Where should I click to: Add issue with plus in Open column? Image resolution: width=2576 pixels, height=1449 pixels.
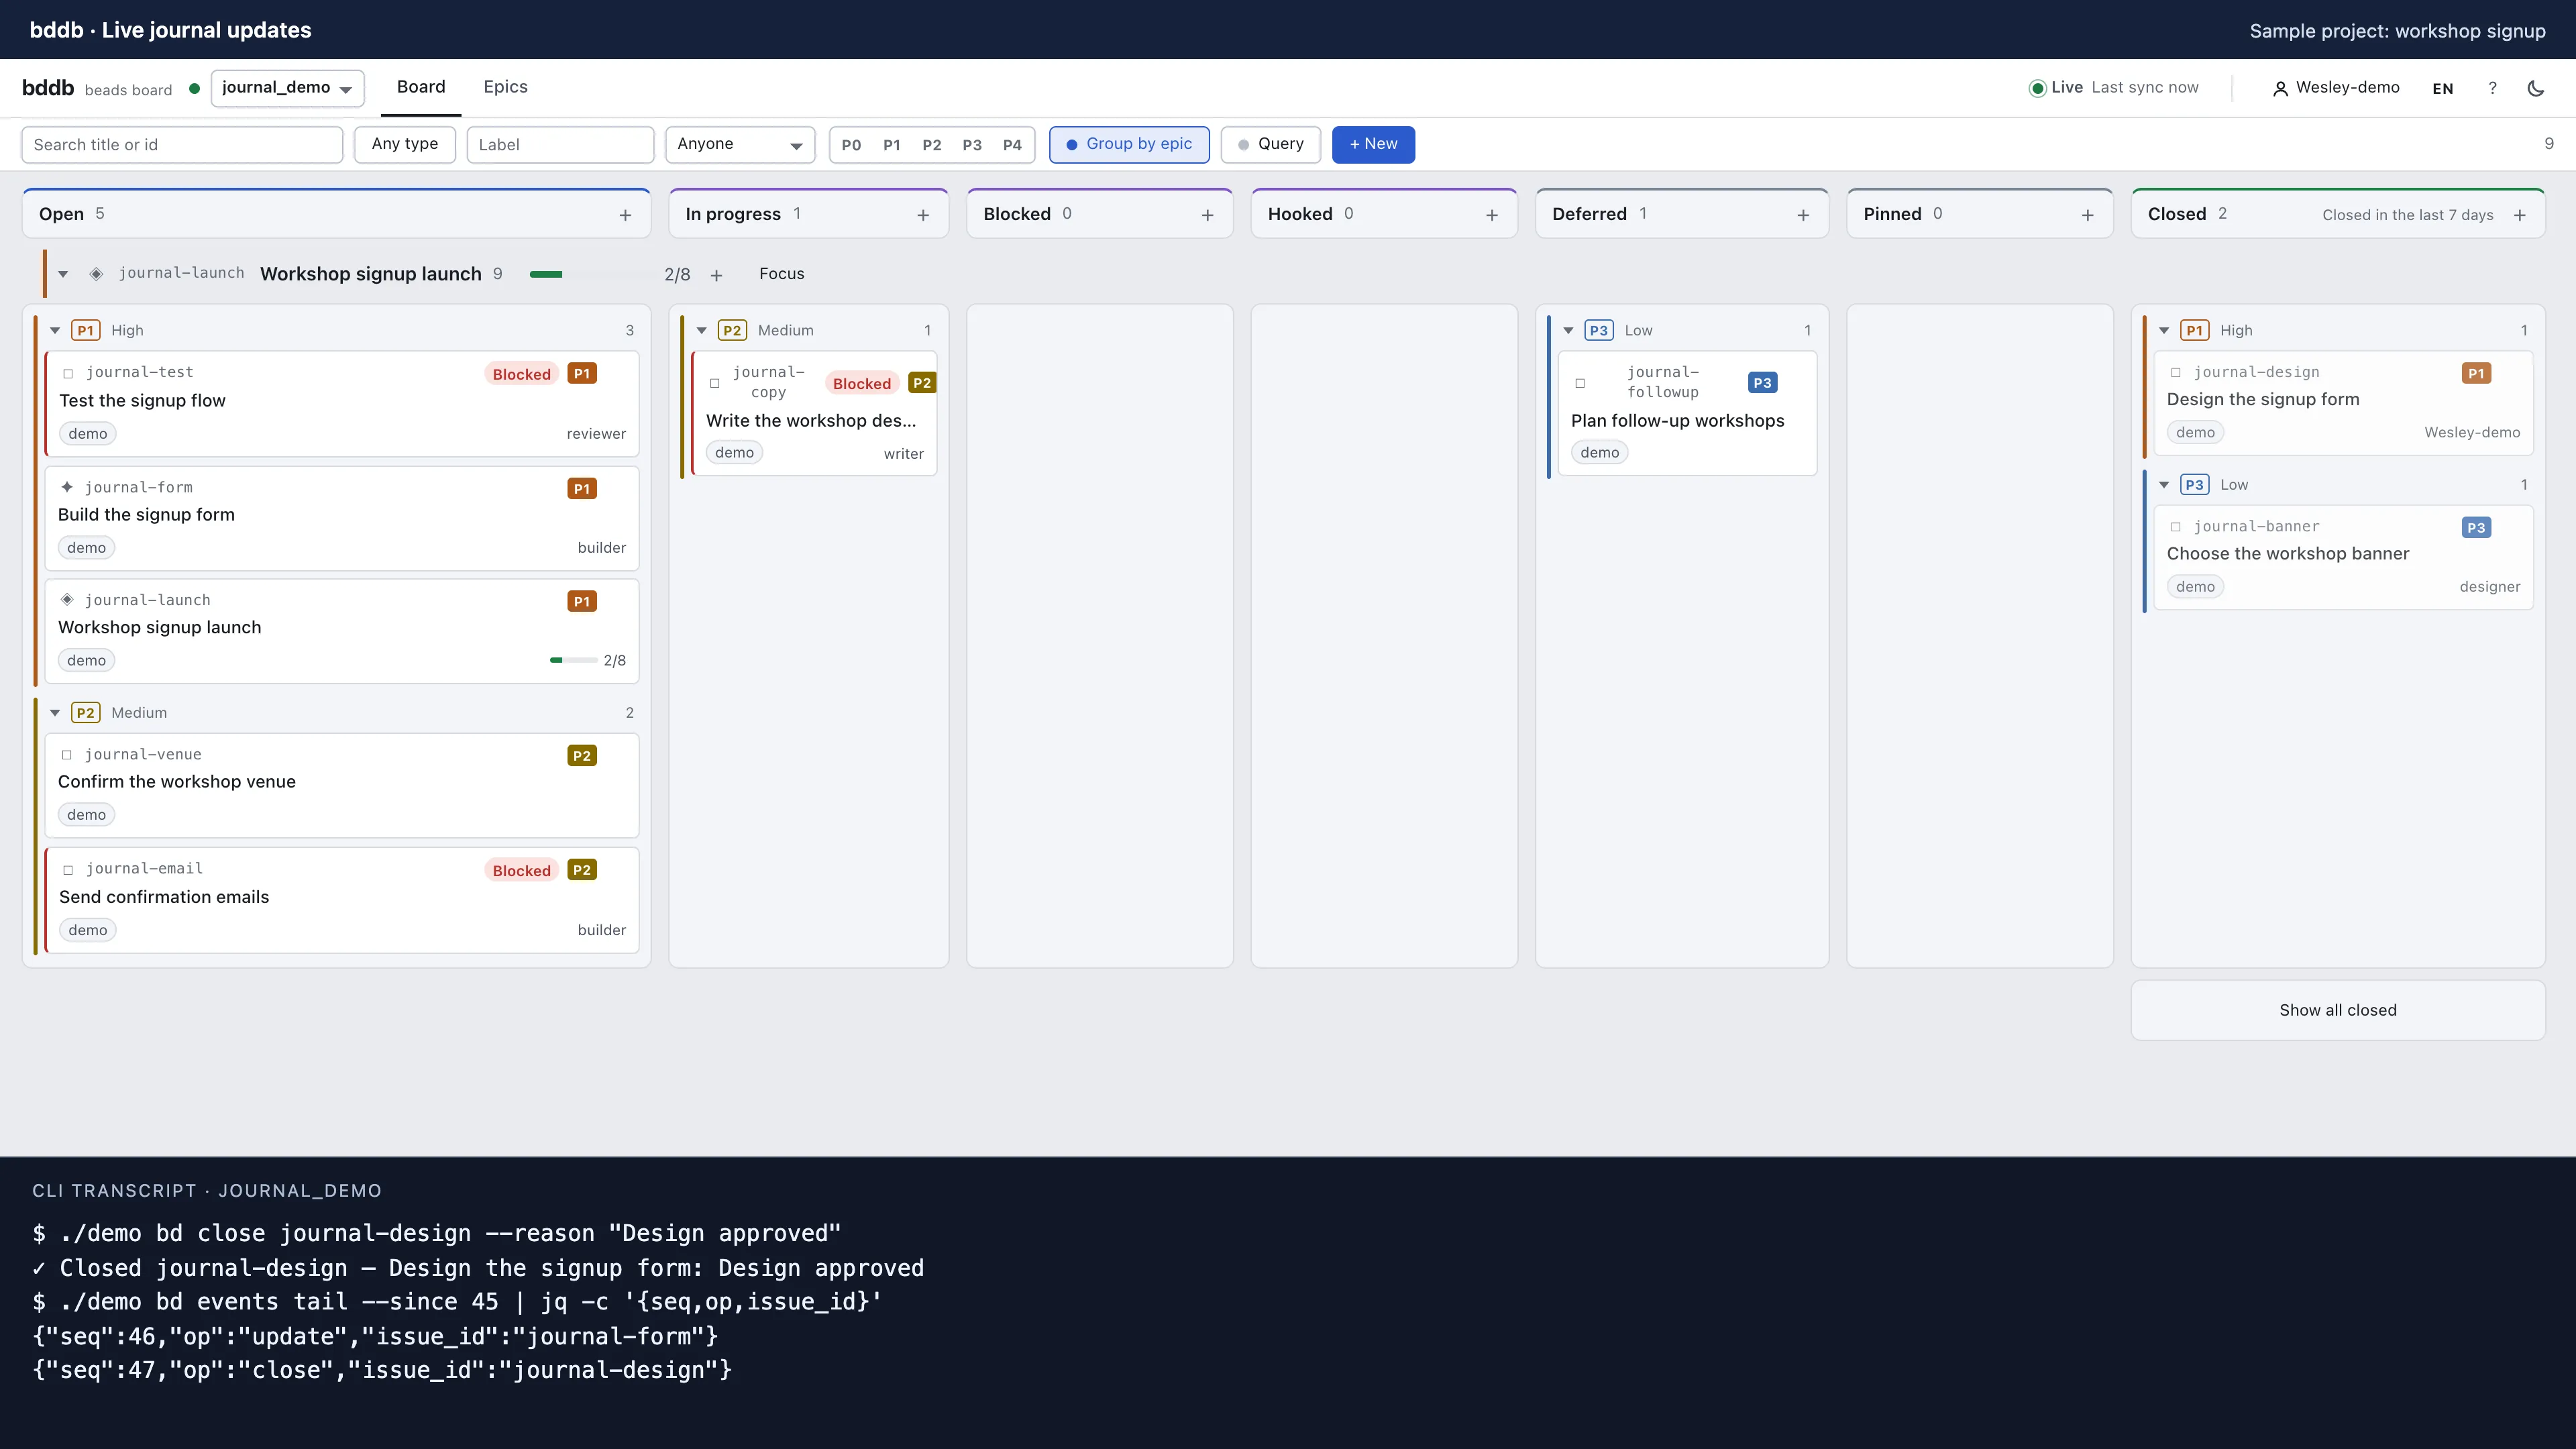pyautogui.click(x=625, y=215)
